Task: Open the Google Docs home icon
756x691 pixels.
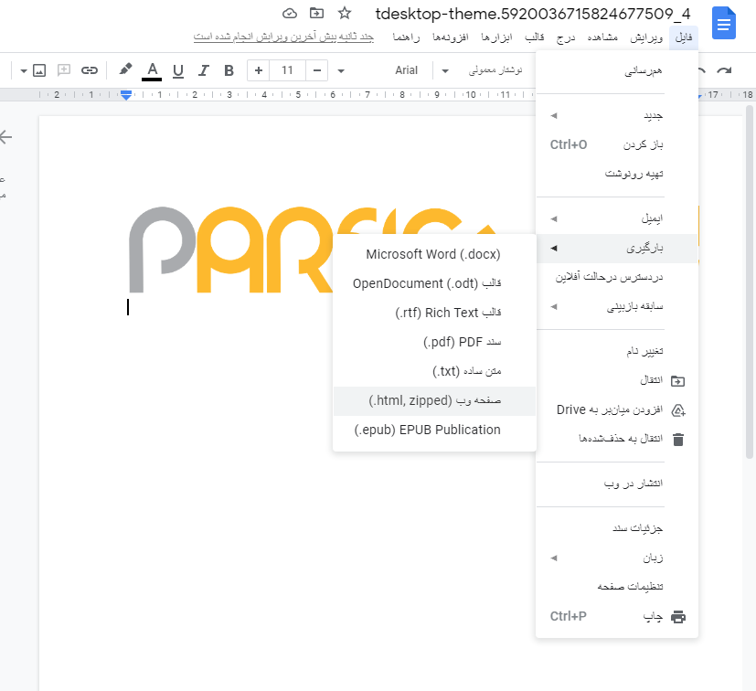Action: click(723, 23)
